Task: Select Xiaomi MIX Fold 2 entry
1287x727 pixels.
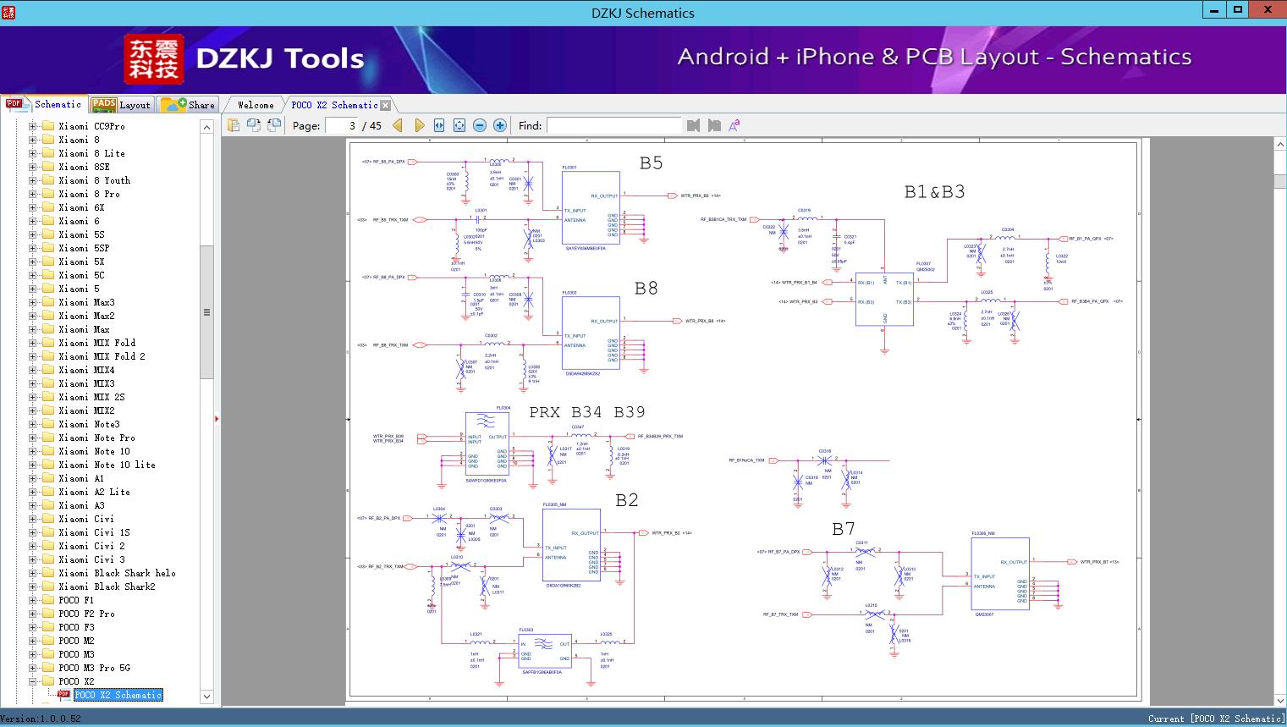Action: click(102, 356)
